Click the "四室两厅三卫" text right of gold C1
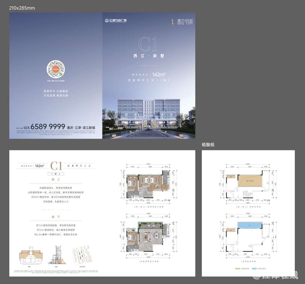The height and width of the screenshot is (284, 305). (79, 166)
